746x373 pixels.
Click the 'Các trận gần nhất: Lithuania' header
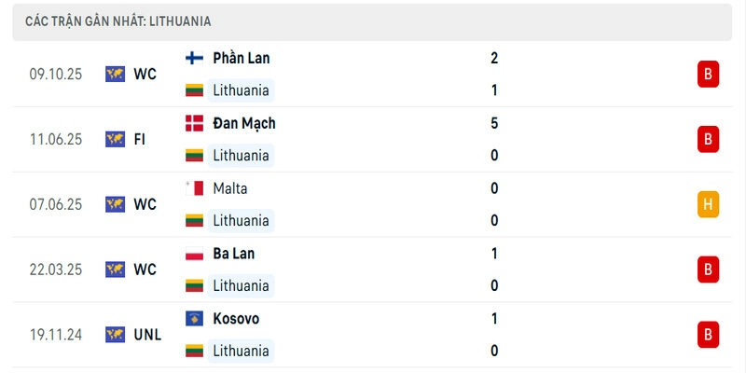click(117, 21)
